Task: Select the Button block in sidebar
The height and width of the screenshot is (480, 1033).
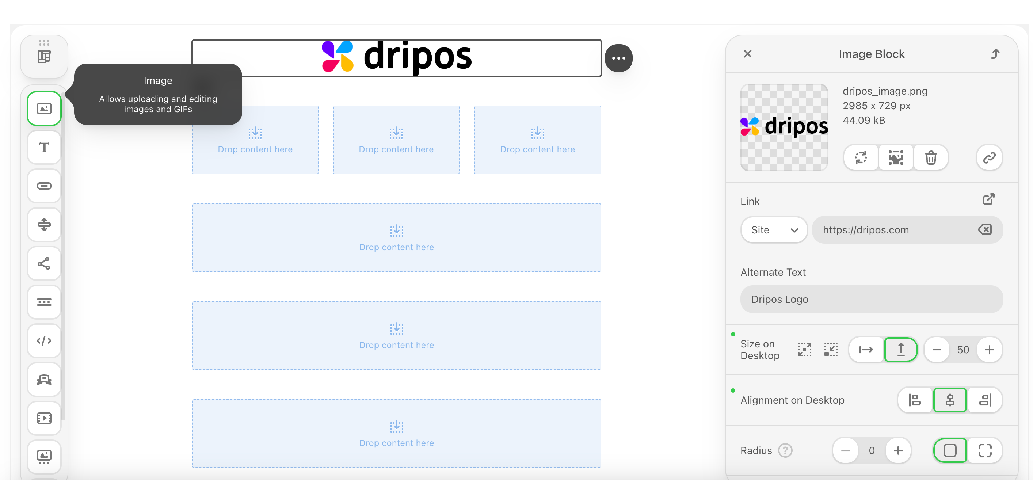Action: click(x=44, y=186)
